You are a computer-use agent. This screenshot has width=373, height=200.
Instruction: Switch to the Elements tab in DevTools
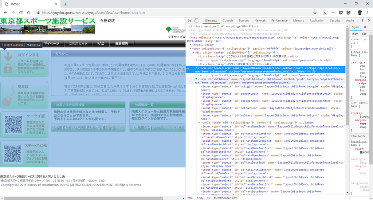(x=211, y=21)
